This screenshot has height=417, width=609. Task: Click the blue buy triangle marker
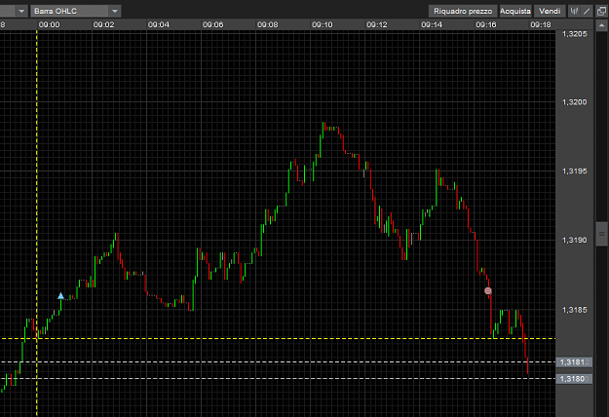[61, 296]
